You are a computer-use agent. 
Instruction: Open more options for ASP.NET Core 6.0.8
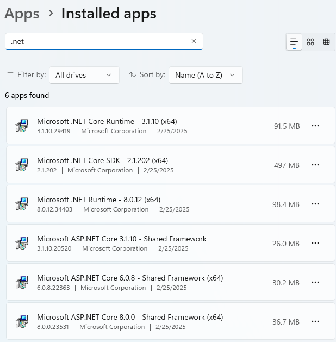(x=315, y=282)
